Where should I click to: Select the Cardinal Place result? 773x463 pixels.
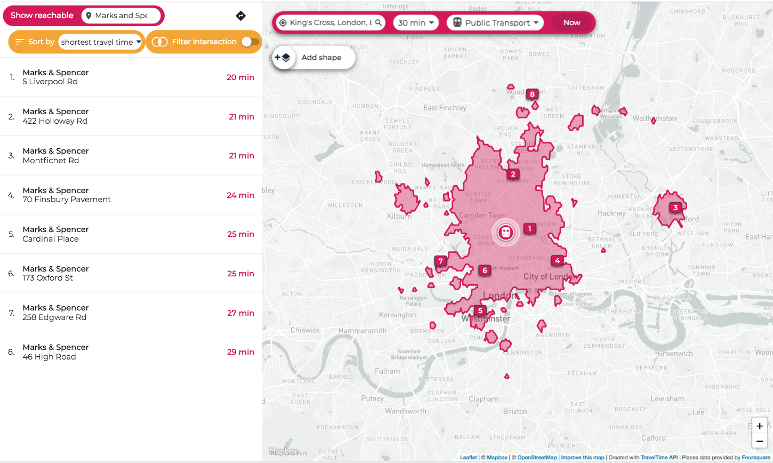click(131, 234)
